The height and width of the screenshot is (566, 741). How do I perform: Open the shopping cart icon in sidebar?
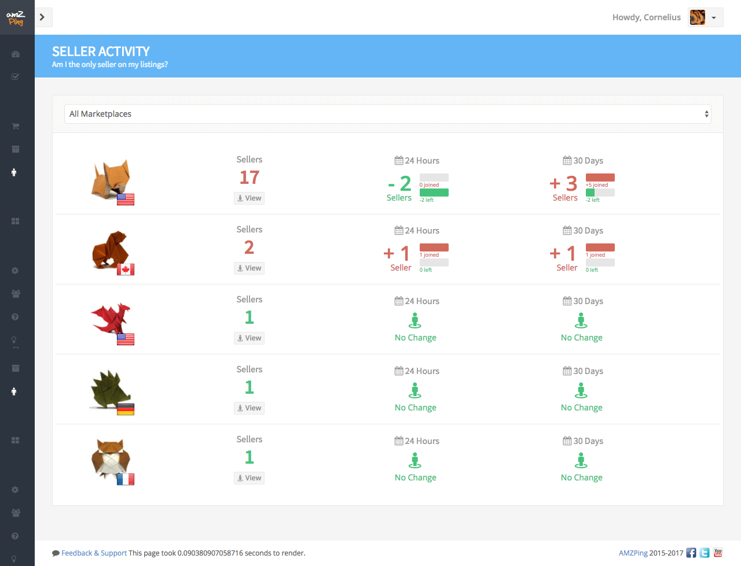tap(16, 126)
